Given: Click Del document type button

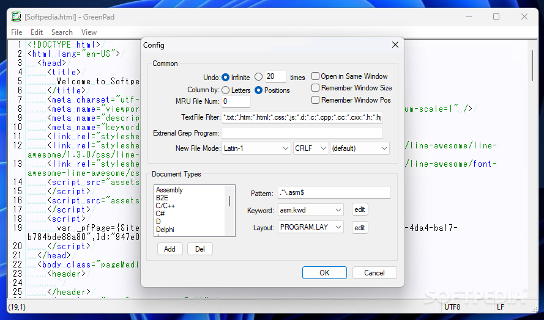Looking at the screenshot, I should [x=200, y=249].
